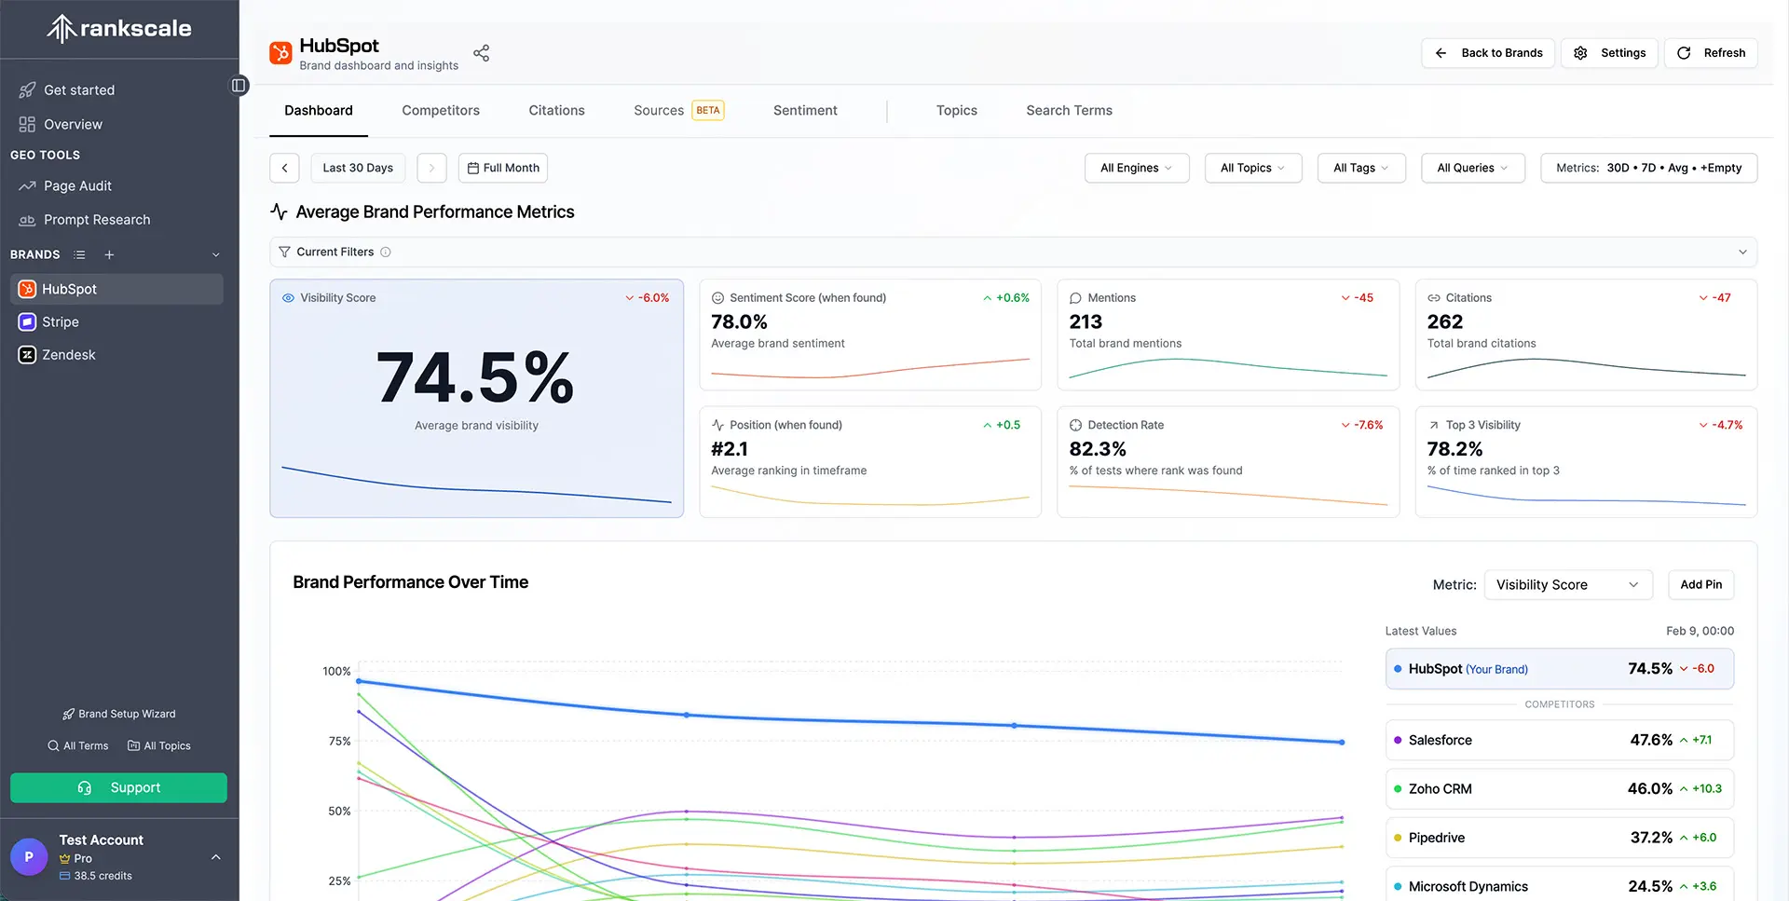Click the Add Pin button
This screenshot has width=1789, height=901.
pyautogui.click(x=1700, y=584)
